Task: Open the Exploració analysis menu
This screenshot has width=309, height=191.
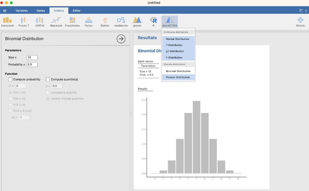Action: (x=7, y=22)
